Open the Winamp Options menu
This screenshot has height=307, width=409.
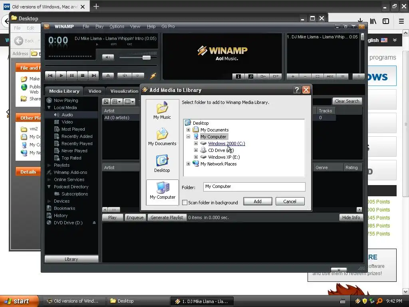[x=117, y=26]
